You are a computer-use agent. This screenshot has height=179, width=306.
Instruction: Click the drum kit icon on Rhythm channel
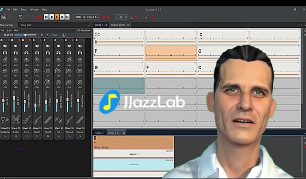16,120
